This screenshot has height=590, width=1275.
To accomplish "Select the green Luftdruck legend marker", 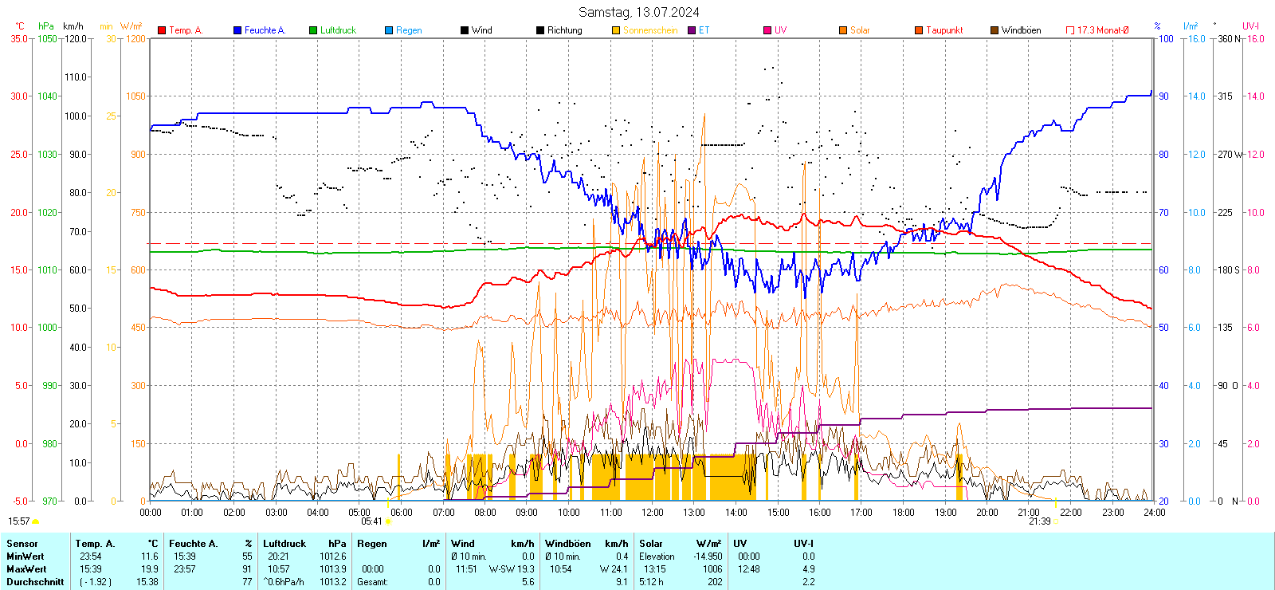I will click(313, 30).
